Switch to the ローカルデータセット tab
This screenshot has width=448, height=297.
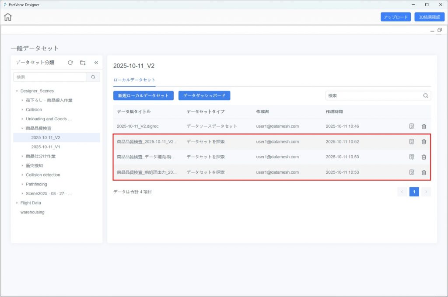(x=134, y=80)
